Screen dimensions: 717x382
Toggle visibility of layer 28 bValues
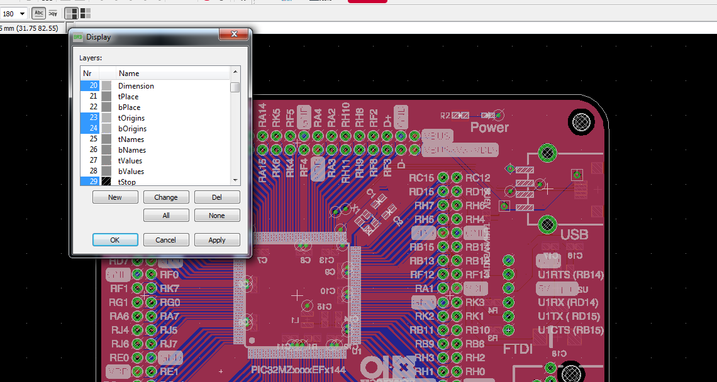click(x=90, y=171)
